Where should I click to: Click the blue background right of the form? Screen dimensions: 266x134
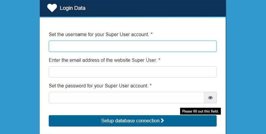(246, 67)
